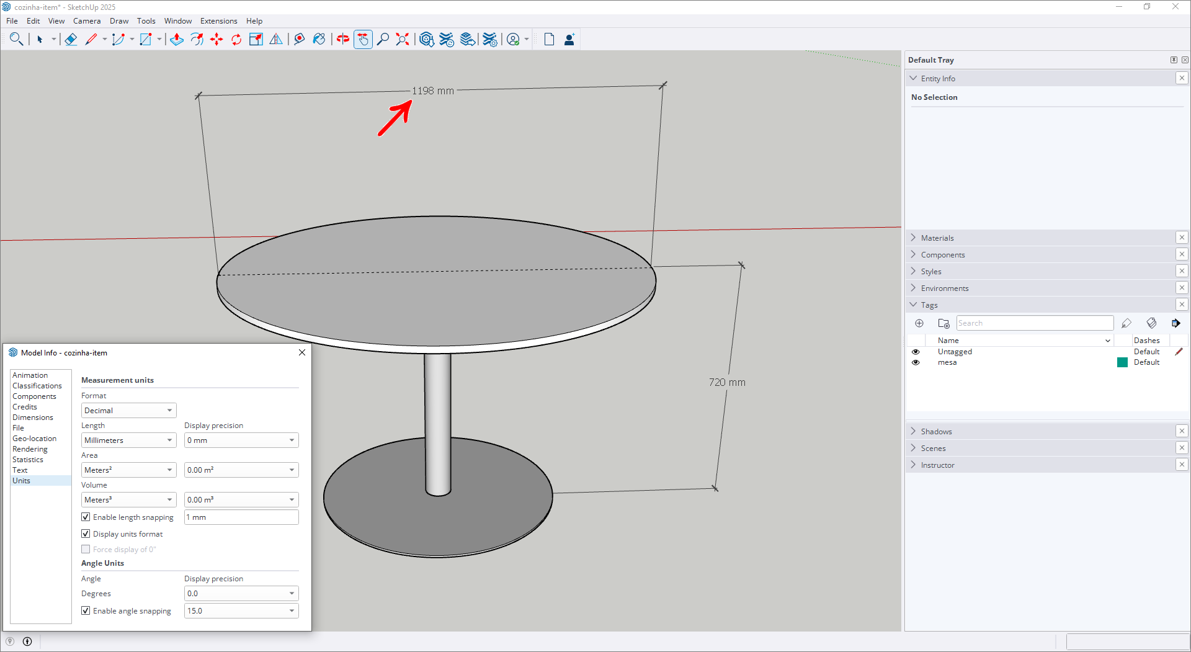Click the Search magnifier tool in the toolbar
This screenshot has width=1191, height=652.
[16, 39]
